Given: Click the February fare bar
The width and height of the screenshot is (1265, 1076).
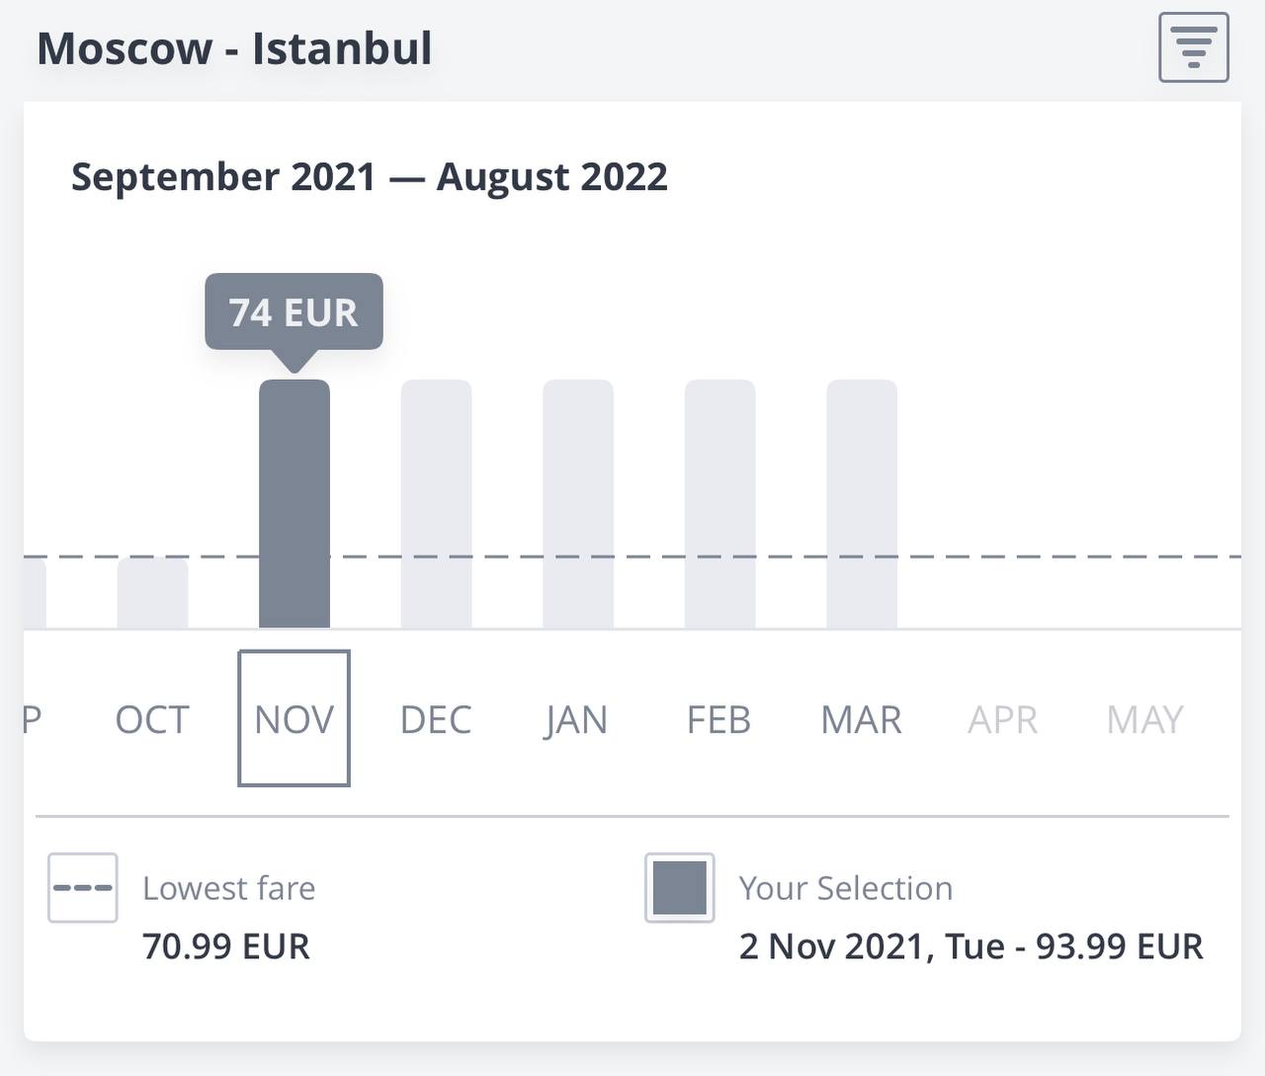Looking at the screenshot, I should pyautogui.click(x=720, y=503).
